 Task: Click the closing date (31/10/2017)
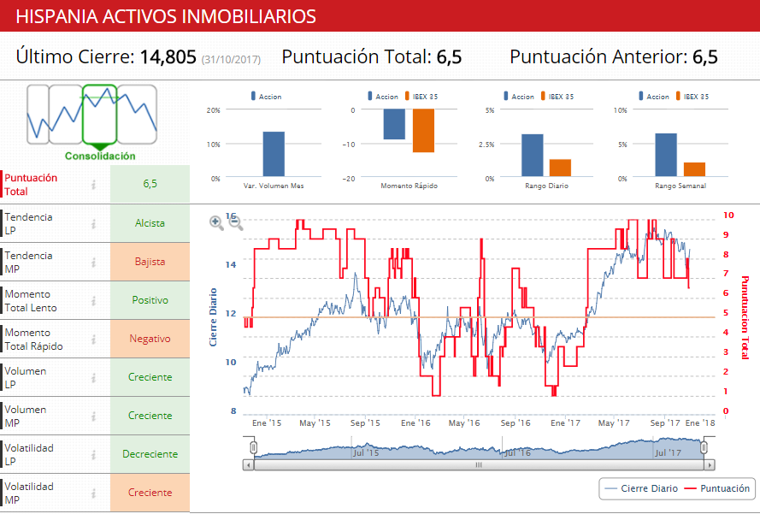coord(231,60)
